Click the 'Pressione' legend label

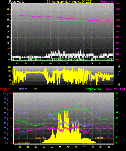(107, 2)
